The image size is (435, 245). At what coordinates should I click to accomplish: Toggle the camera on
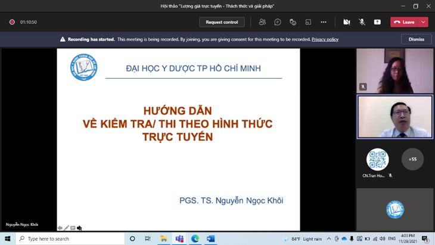coord(346,22)
